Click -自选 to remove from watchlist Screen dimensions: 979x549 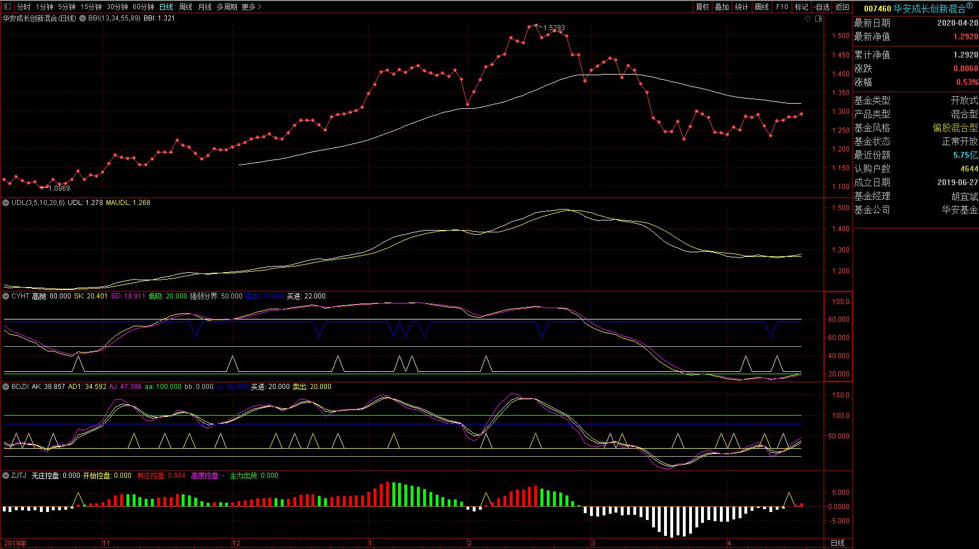[822, 7]
